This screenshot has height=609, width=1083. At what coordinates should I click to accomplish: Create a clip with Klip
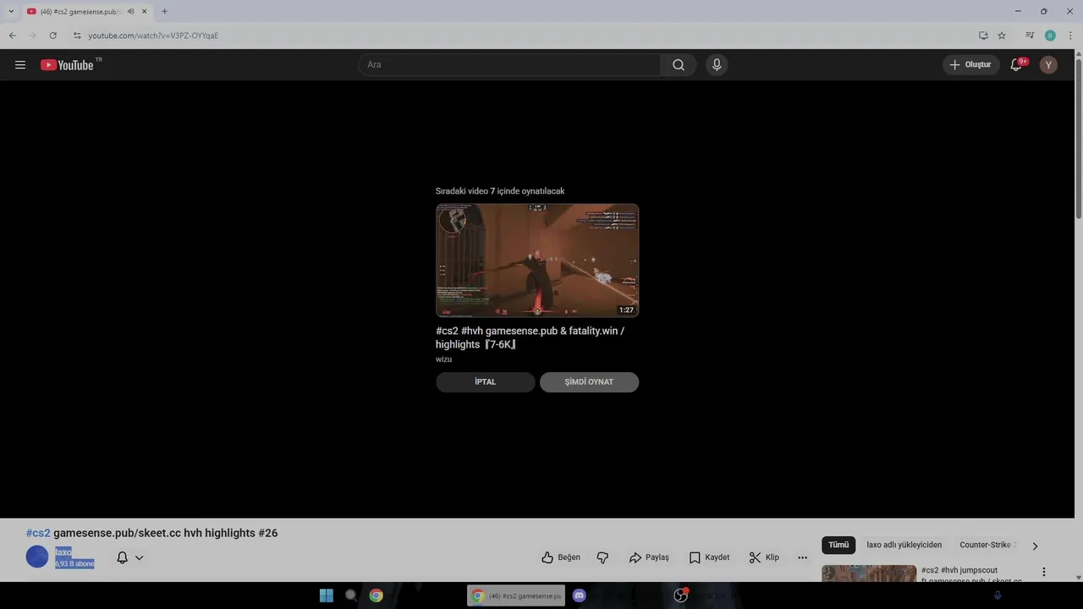pyautogui.click(x=764, y=557)
